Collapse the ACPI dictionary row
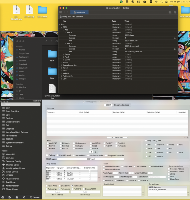This screenshot has height=200, width=190. pos(62,27)
